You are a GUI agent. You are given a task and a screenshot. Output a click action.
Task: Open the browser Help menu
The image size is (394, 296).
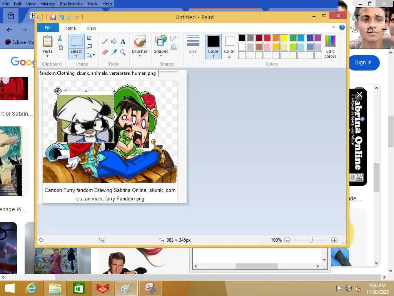coord(107,4)
